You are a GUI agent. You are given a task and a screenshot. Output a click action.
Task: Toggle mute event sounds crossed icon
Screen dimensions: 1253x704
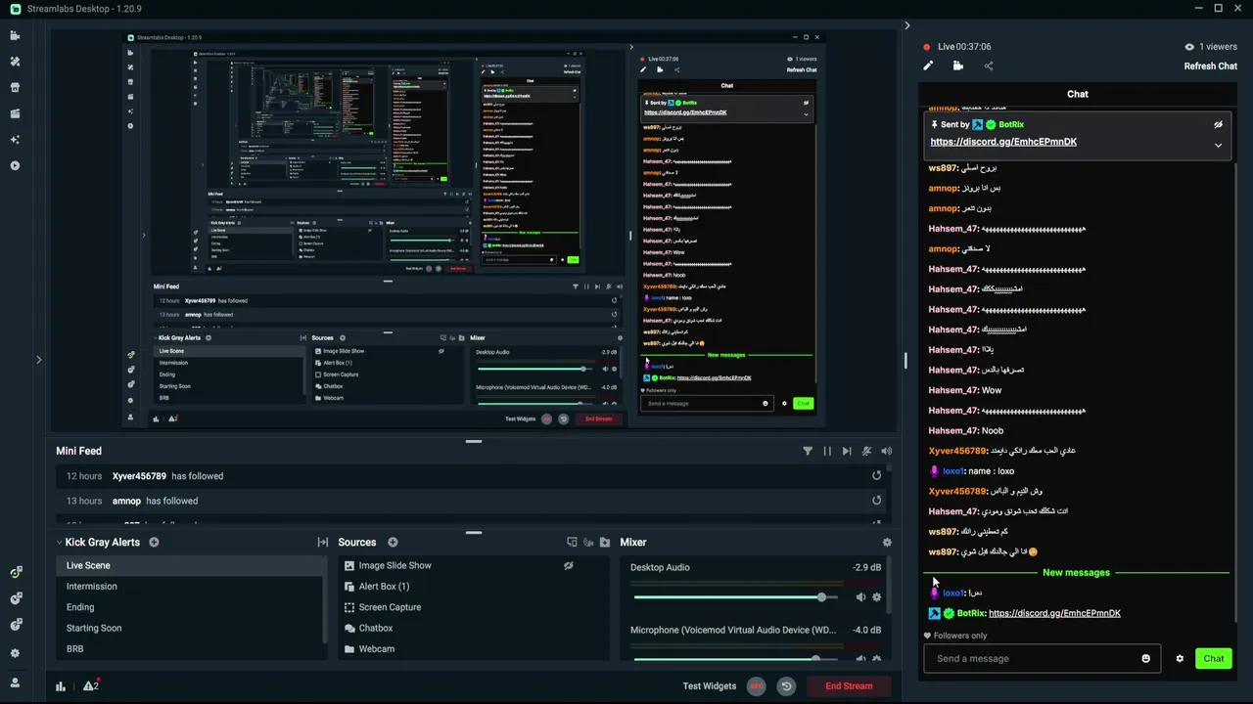coord(866,451)
